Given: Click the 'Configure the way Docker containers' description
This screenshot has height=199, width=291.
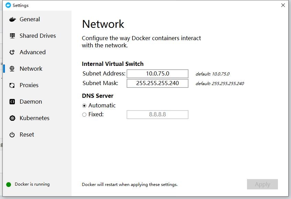Looking at the screenshot, I should point(141,42).
